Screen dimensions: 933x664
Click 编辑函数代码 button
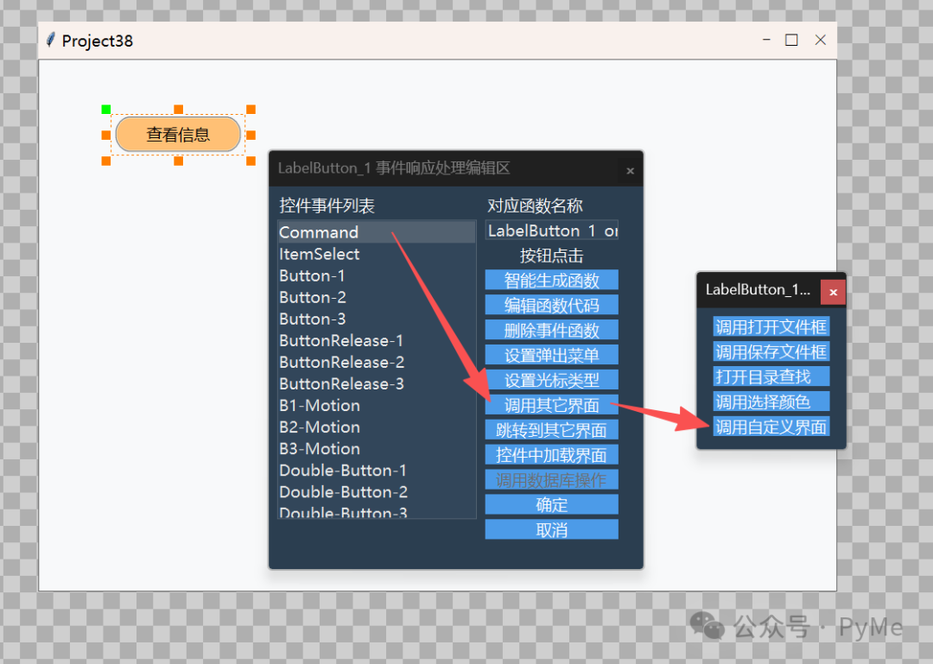pos(551,305)
